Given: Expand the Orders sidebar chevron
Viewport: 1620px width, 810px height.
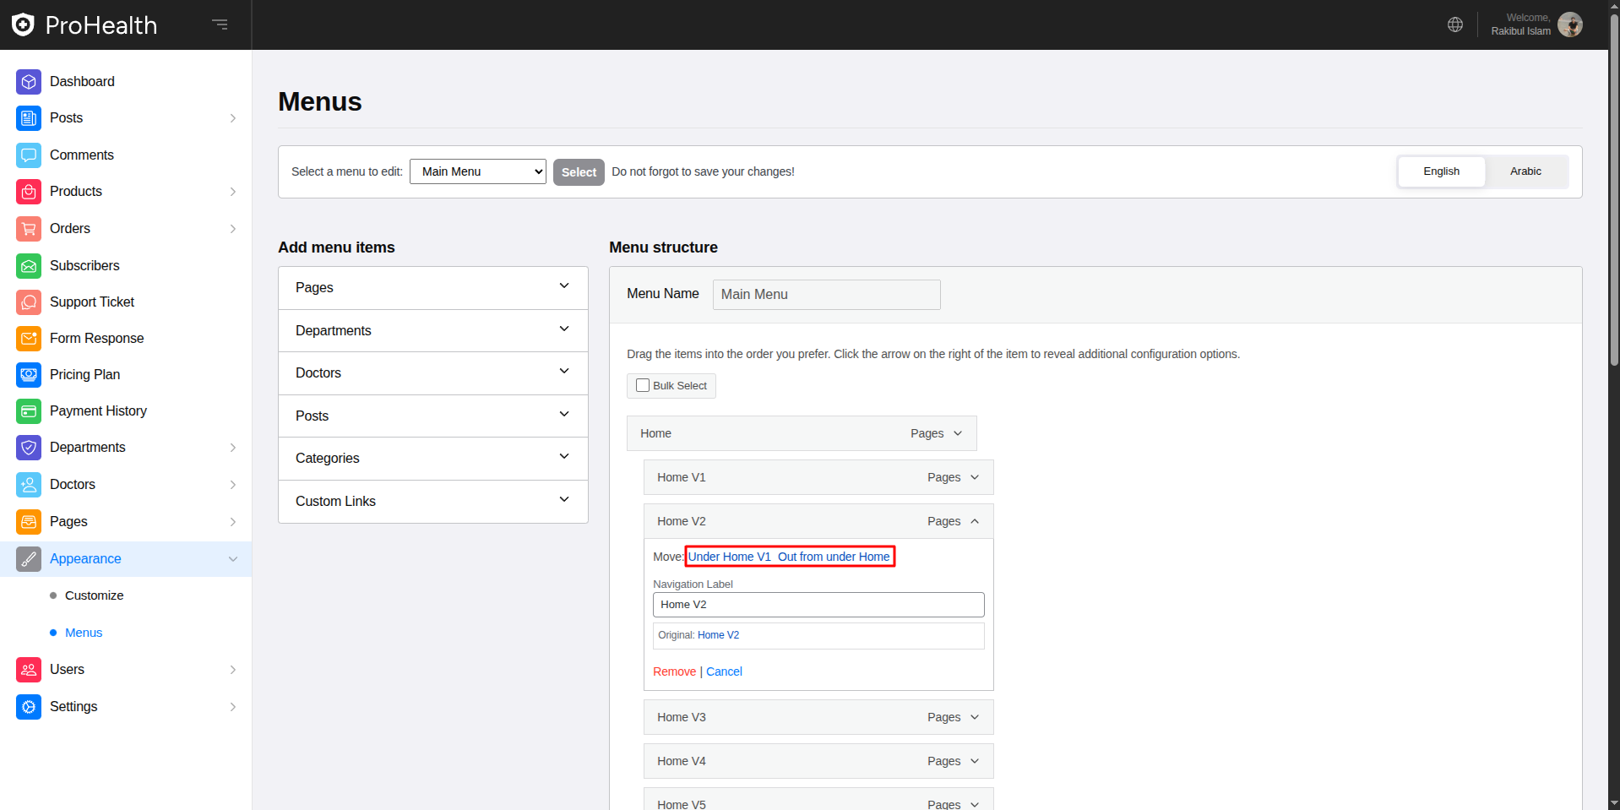Looking at the screenshot, I should coord(233,229).
